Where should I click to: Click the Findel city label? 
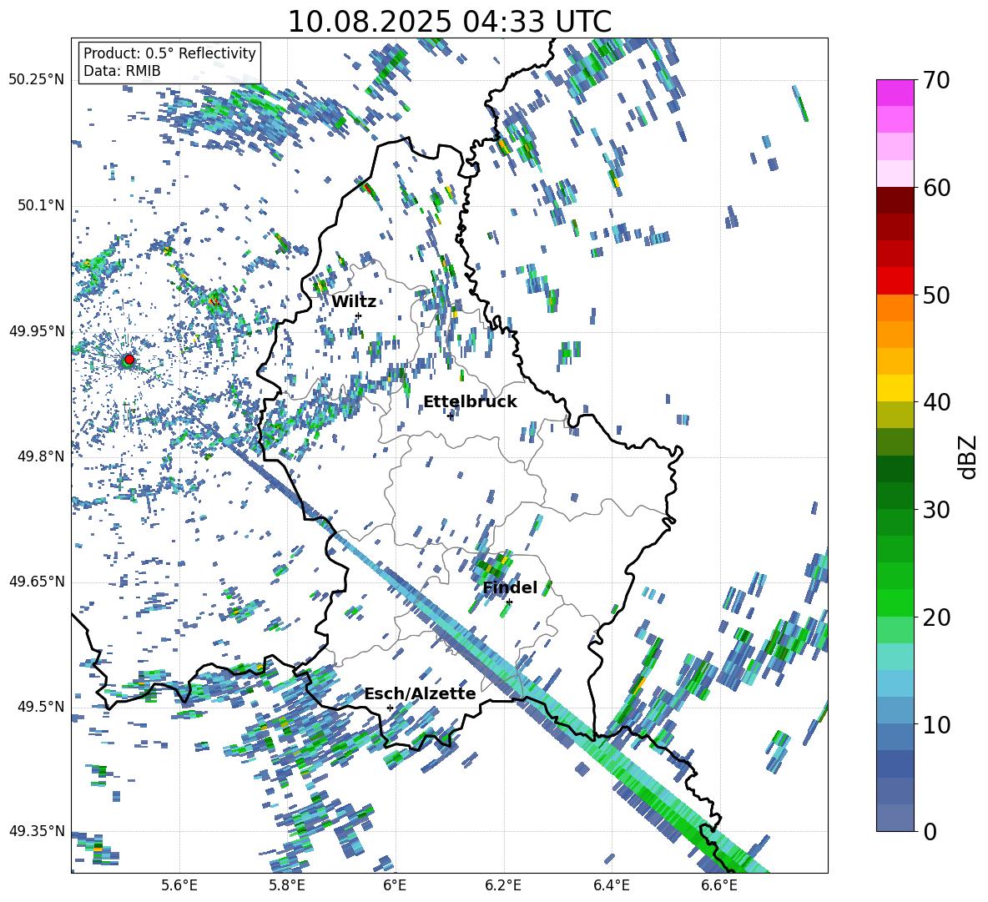[x=510, y=587]
